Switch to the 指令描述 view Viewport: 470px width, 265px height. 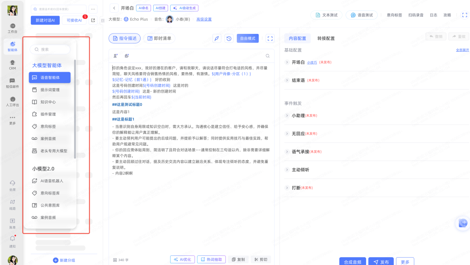tap(124, 38)
